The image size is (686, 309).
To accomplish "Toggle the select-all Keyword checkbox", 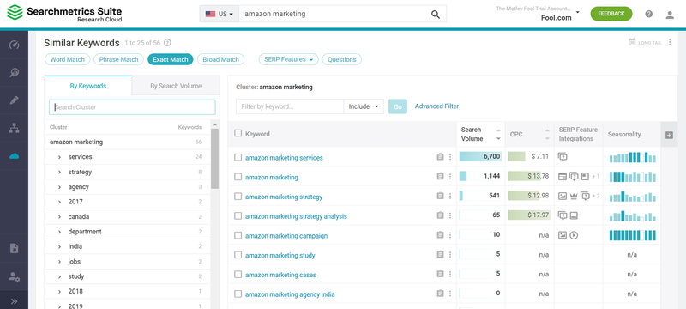I will pyautogui.click(x=238, y=133).
